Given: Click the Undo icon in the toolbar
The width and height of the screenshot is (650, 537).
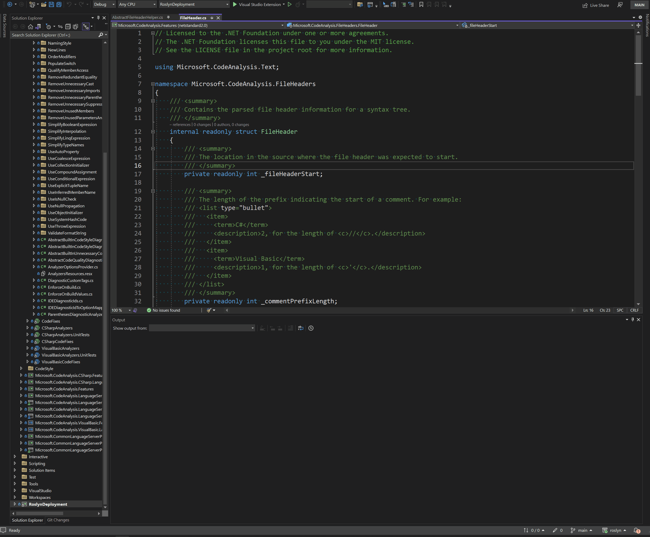Looking at the screenshot, I should 68,4.
